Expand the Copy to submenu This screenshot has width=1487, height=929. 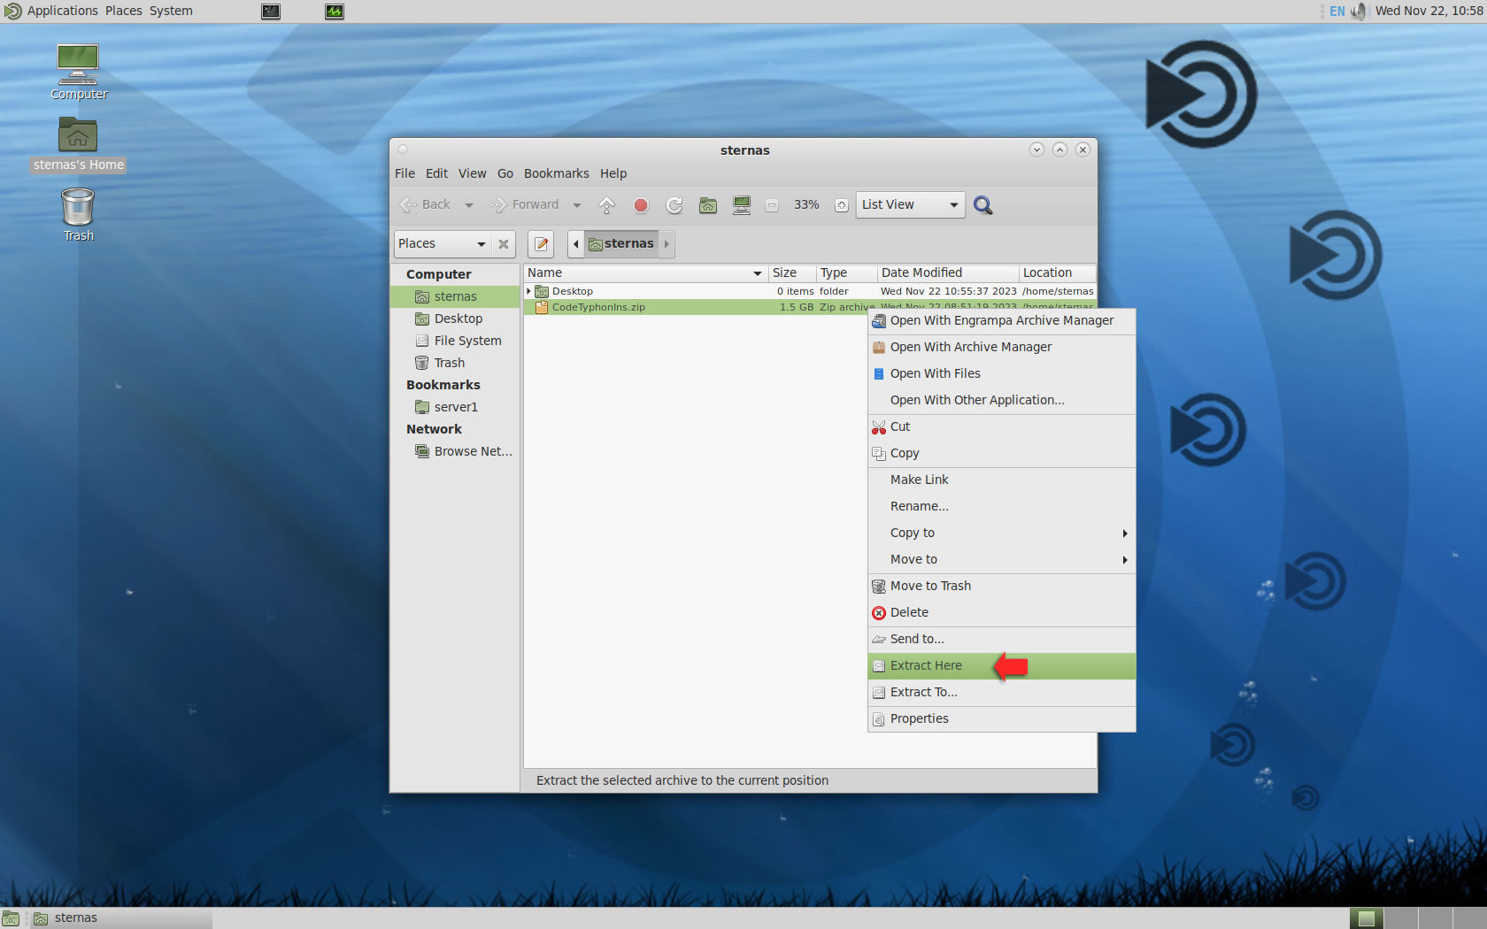[1001, 533]
